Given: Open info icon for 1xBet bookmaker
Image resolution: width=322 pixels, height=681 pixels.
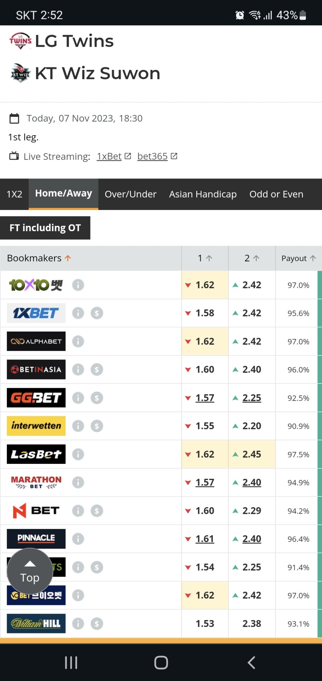Looking at the screenshot, I should [78, 313].
